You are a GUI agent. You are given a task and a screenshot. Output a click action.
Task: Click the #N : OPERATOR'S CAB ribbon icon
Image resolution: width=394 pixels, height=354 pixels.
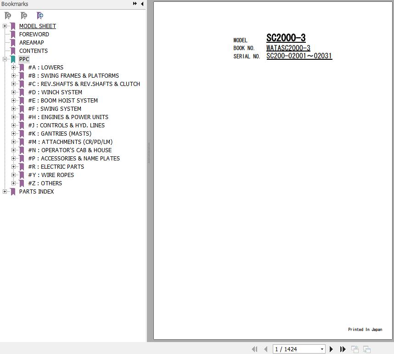(x=22, y=150)
